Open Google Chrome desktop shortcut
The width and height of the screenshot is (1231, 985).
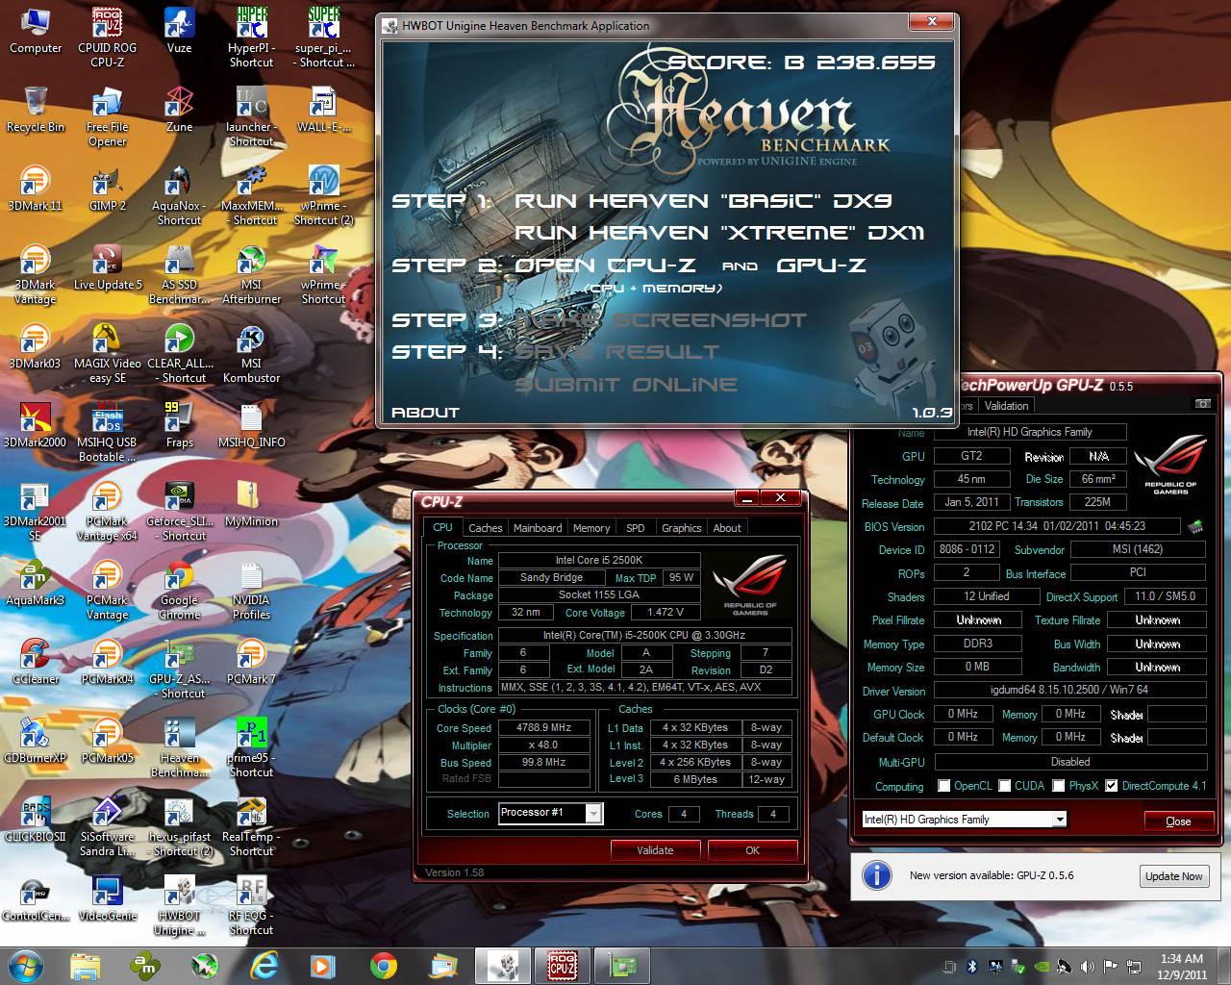[179, 591]
